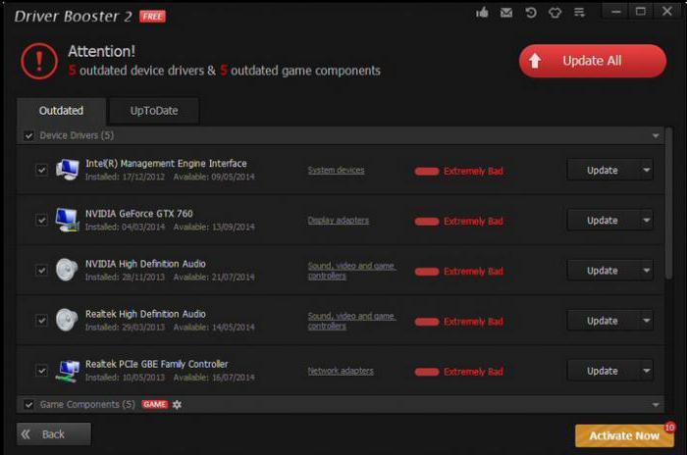This screenshot has height=455, width=687.
Task: Click GTX 760's Extremely Bad status bar
Action: point(427,222)
